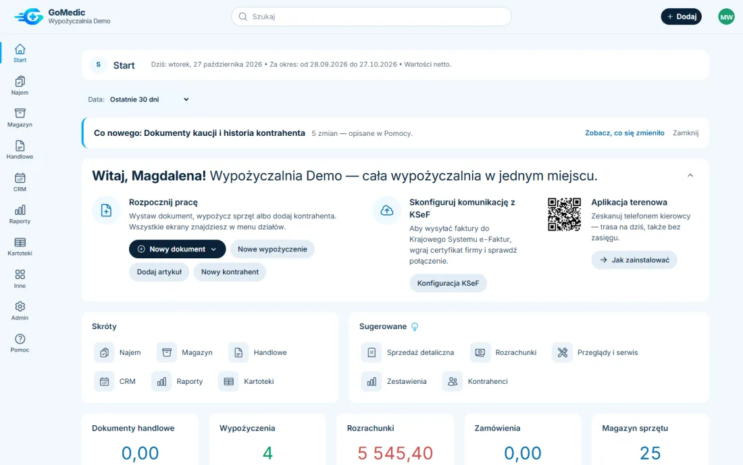Open Najem section in sidebar
This screenshot has width=743, height=465.
click(x=20, y=85)
